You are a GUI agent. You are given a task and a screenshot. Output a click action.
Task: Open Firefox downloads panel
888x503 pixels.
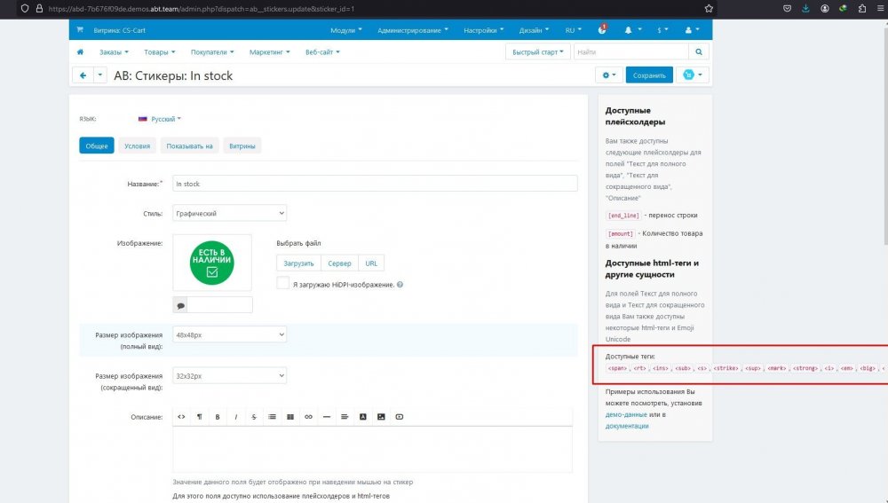tap(806, 8)
